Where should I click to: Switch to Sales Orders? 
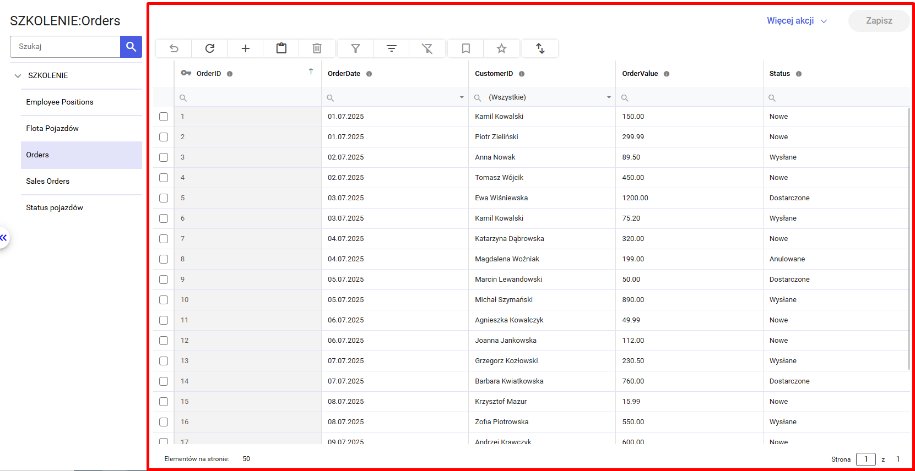[82, 182]
